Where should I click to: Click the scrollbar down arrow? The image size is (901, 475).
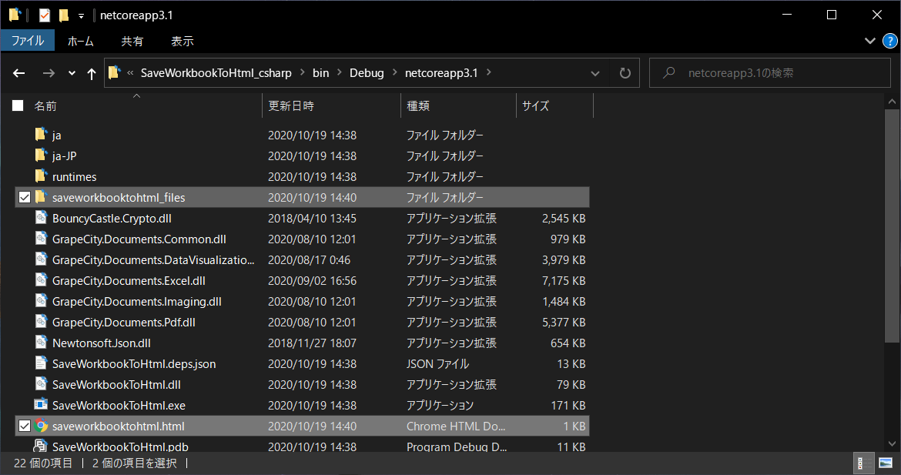pos(892,443)
